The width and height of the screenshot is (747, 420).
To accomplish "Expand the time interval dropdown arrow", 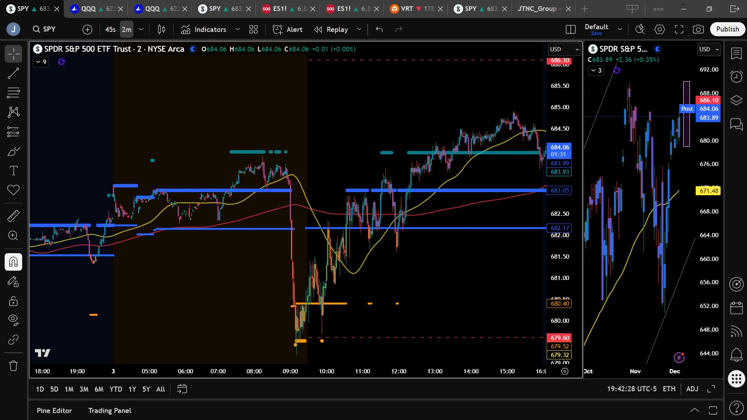I will coord(141,29).
